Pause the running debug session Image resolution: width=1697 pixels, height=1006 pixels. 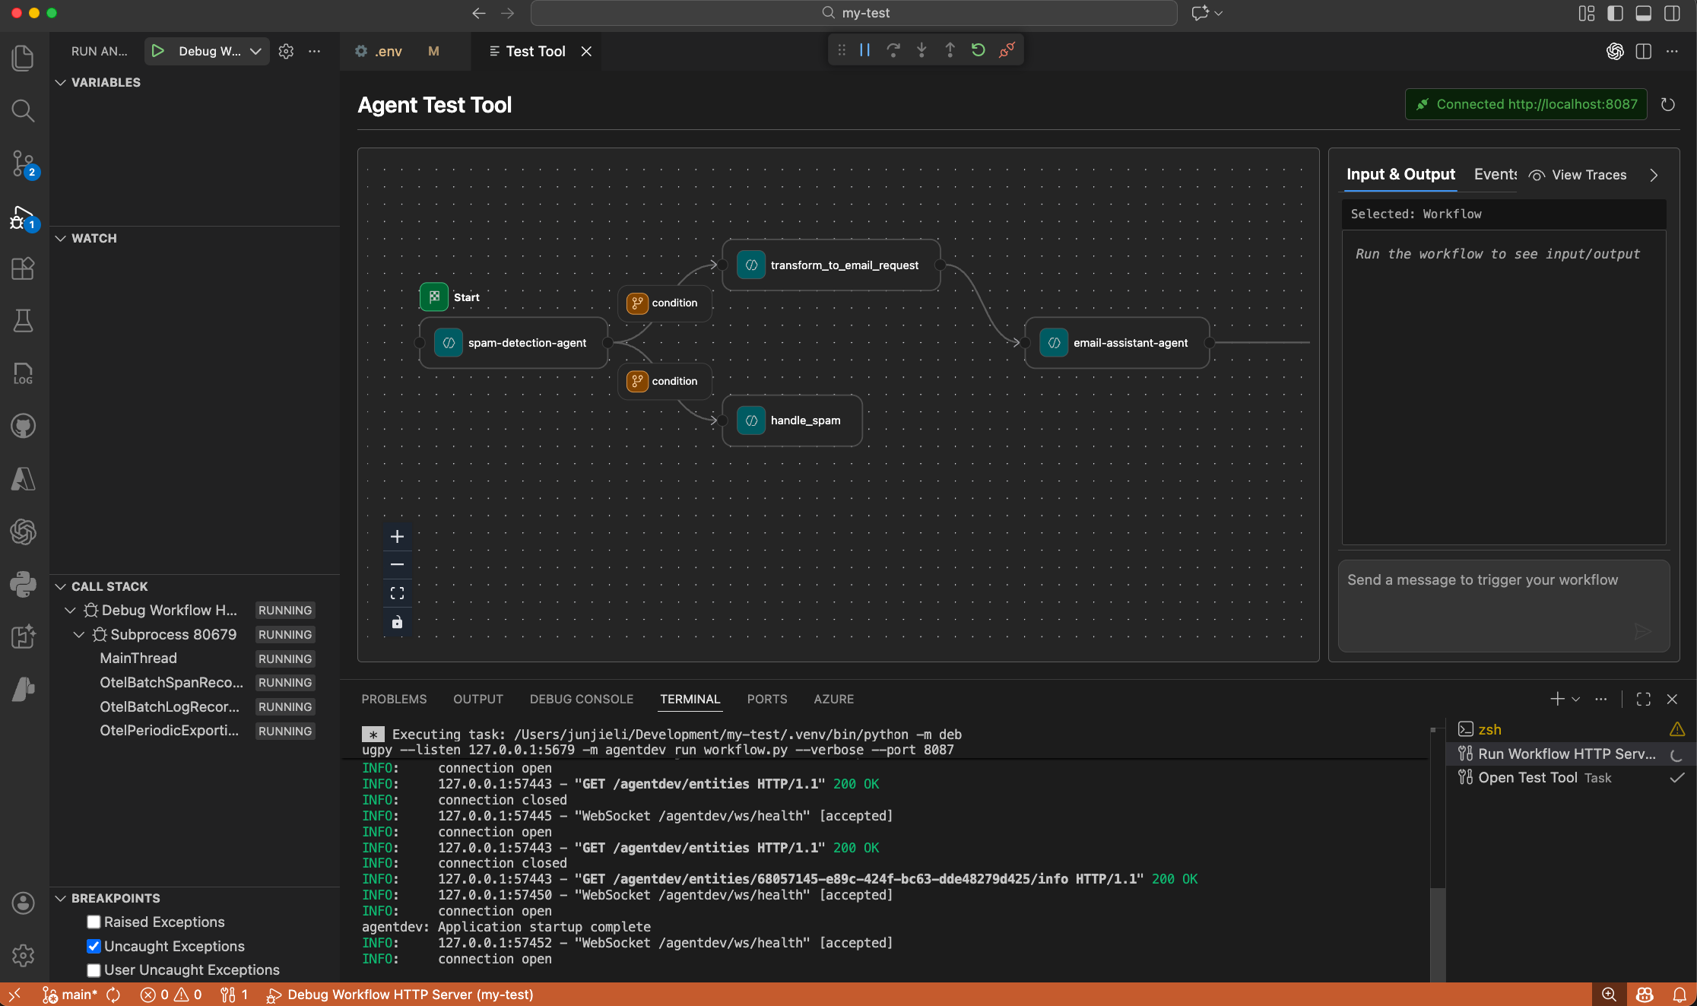pyautogui.click(x=864, y=49)
